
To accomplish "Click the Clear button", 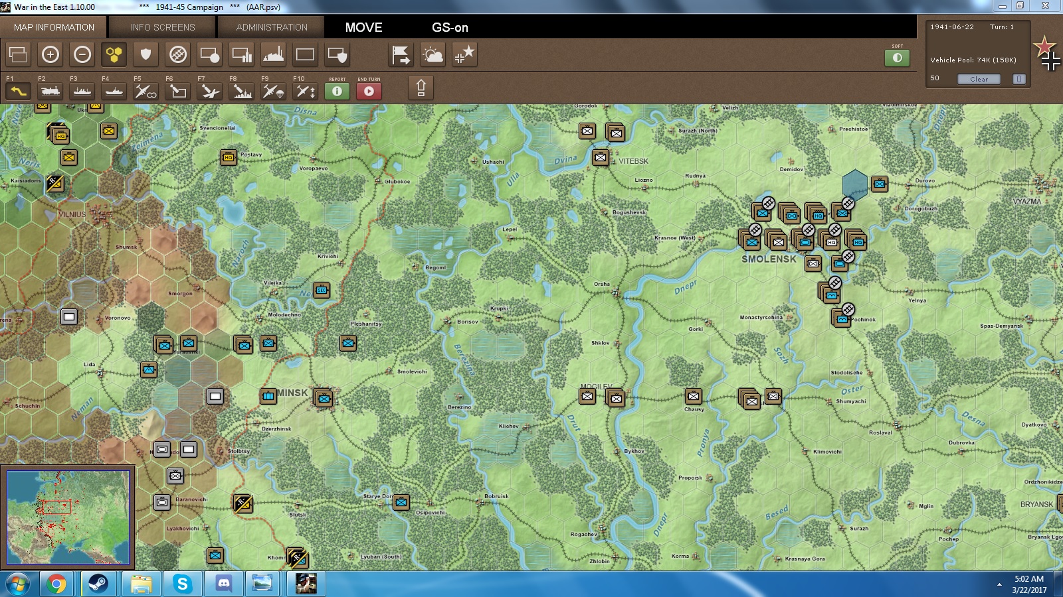I will (x=979, y=79).
